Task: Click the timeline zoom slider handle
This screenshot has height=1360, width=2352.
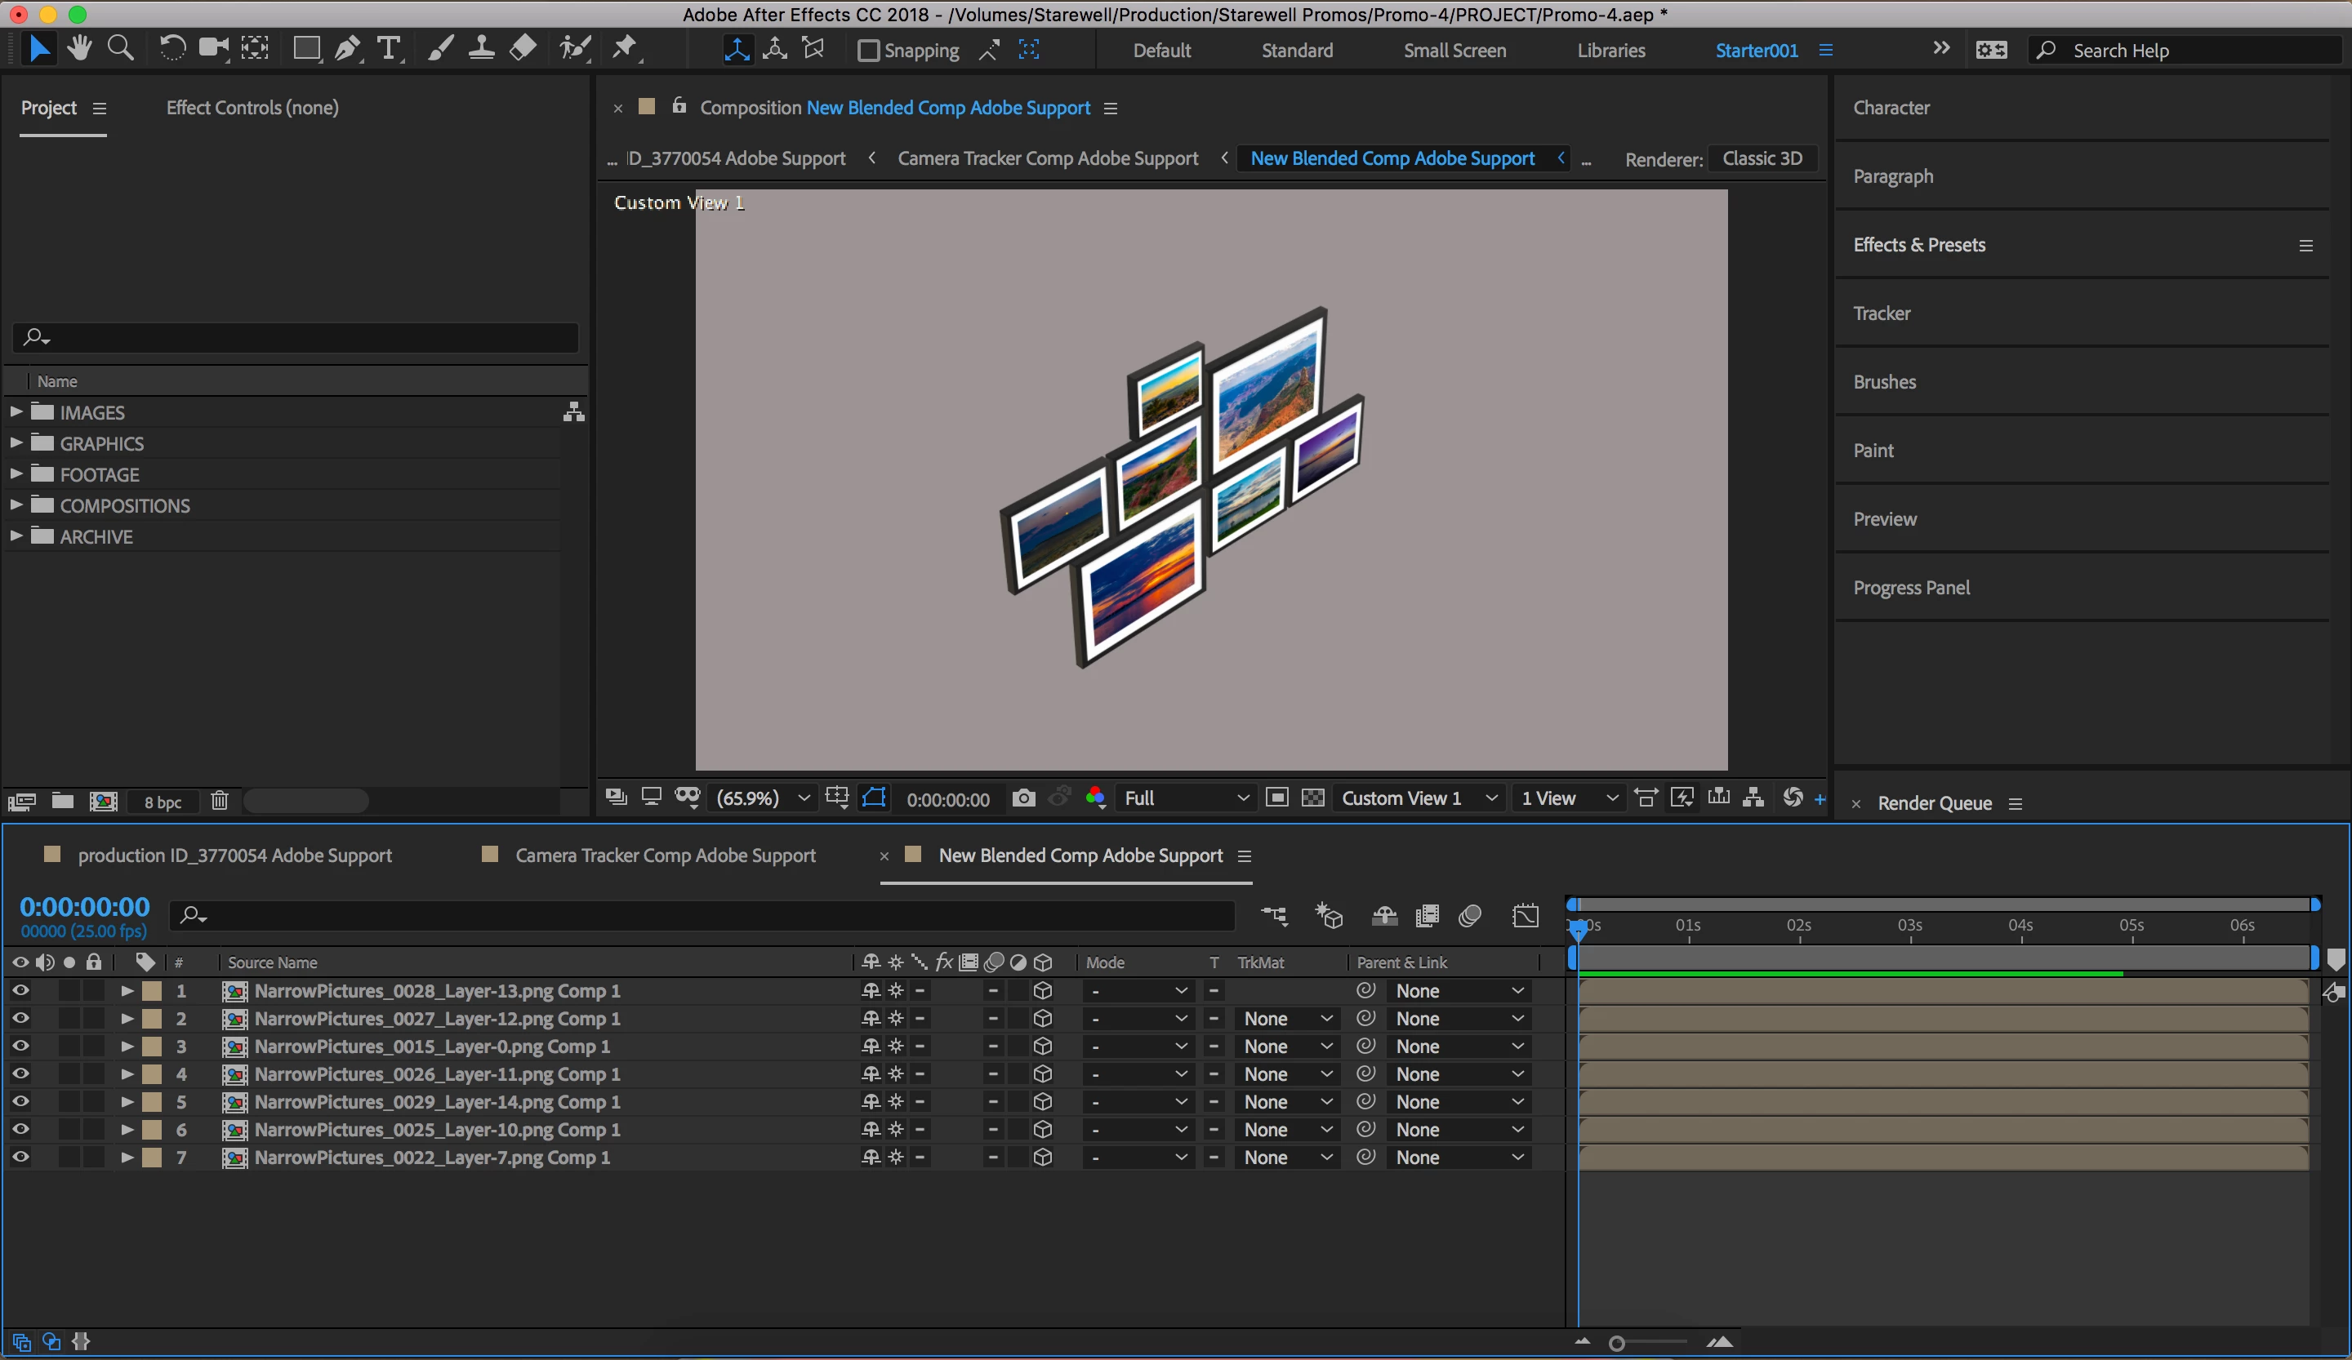Action: point(1616,1343)
